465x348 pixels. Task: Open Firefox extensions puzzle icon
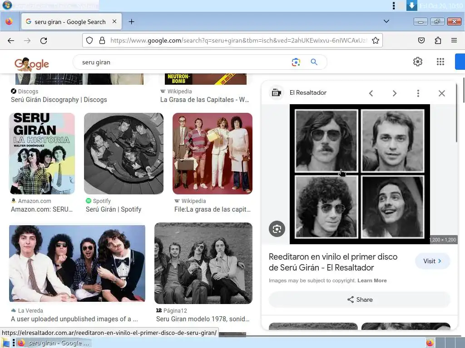tap(438, 40)
